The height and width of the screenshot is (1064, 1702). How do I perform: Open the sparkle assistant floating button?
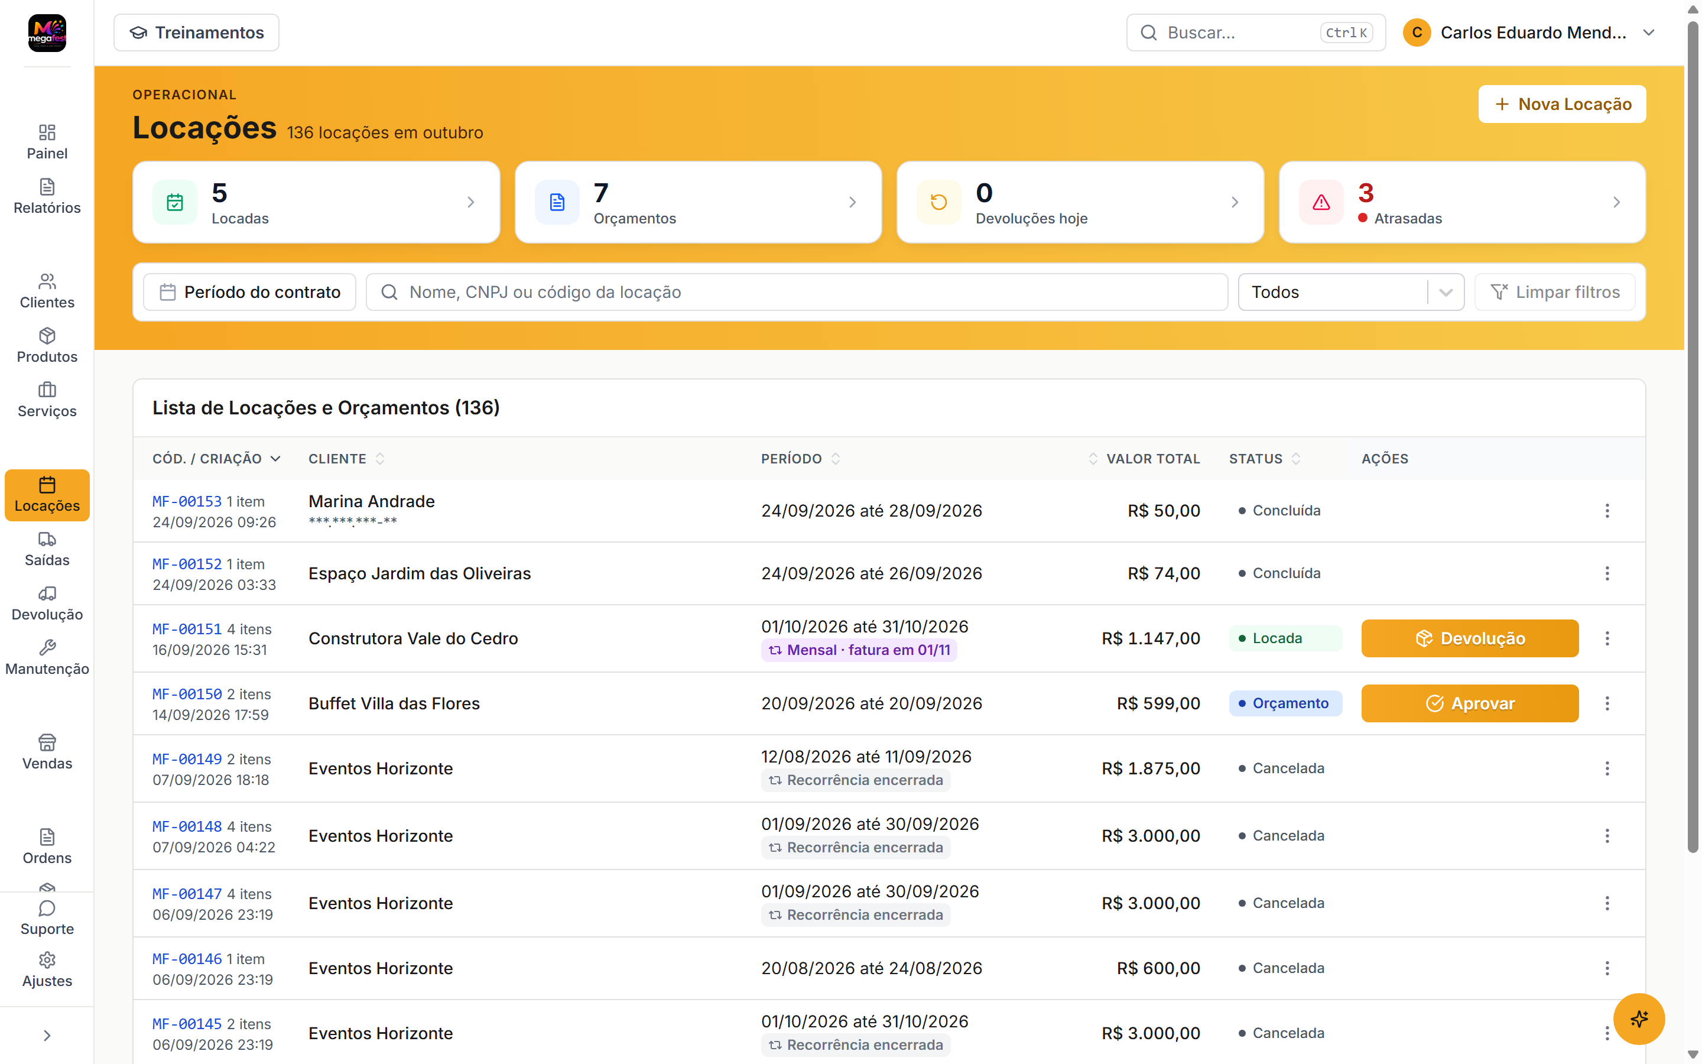1639,1018
